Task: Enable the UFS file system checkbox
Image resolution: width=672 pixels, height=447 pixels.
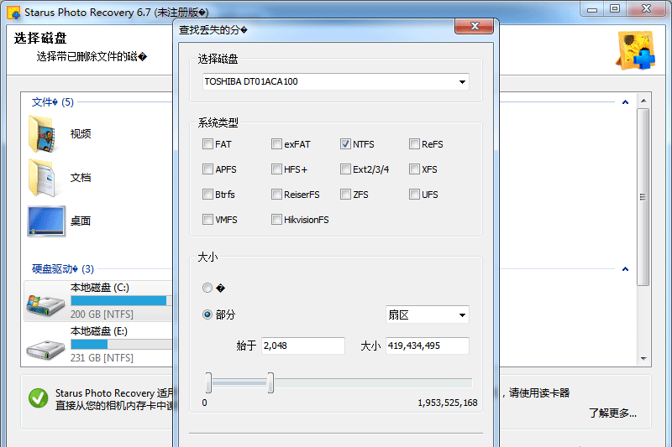Action: [x=414, y=195]
